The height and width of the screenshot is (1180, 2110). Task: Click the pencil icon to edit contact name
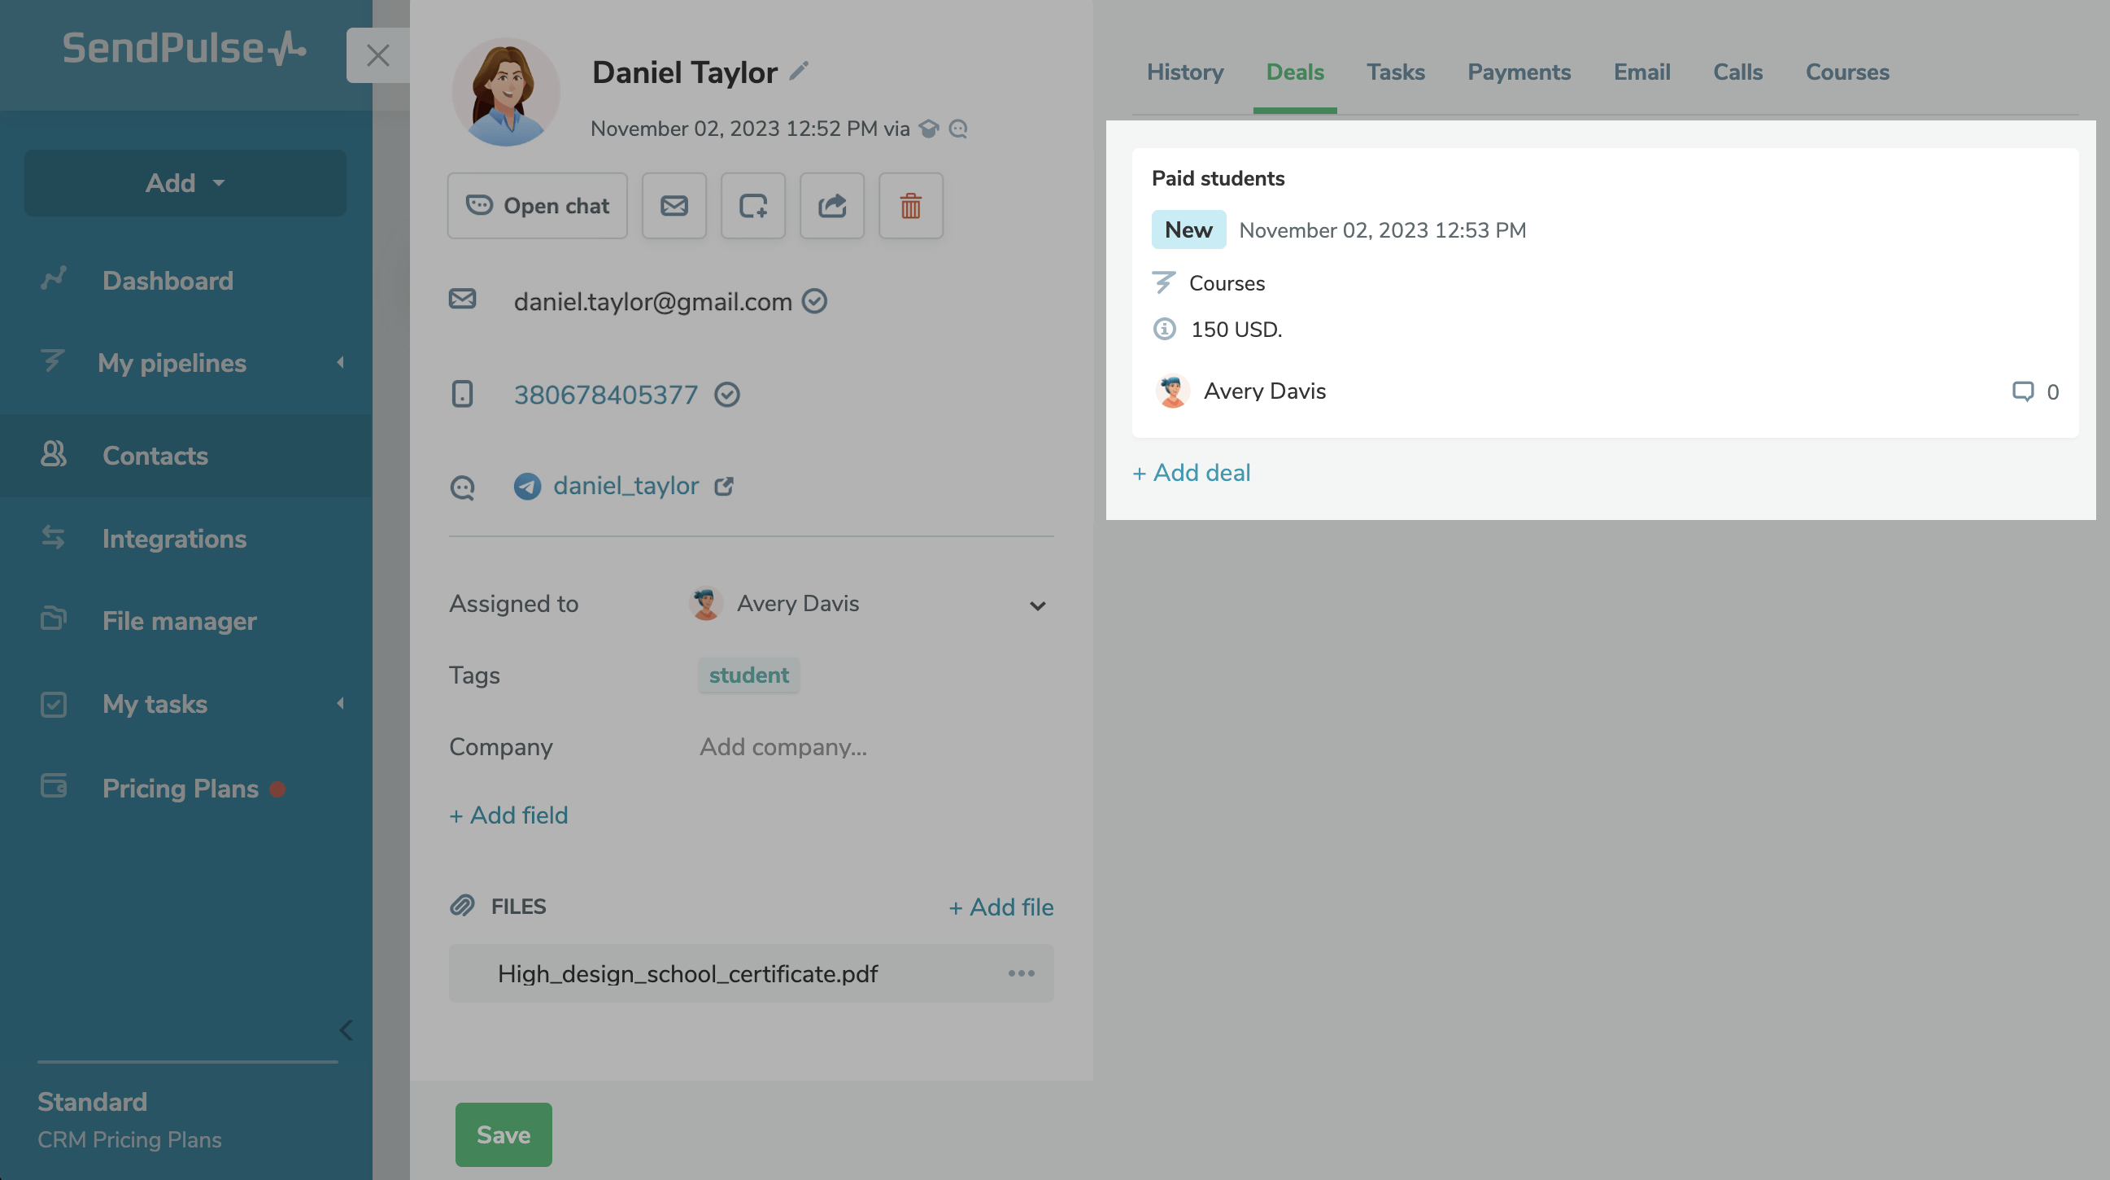pyautogui.click(x=799, y=72)
